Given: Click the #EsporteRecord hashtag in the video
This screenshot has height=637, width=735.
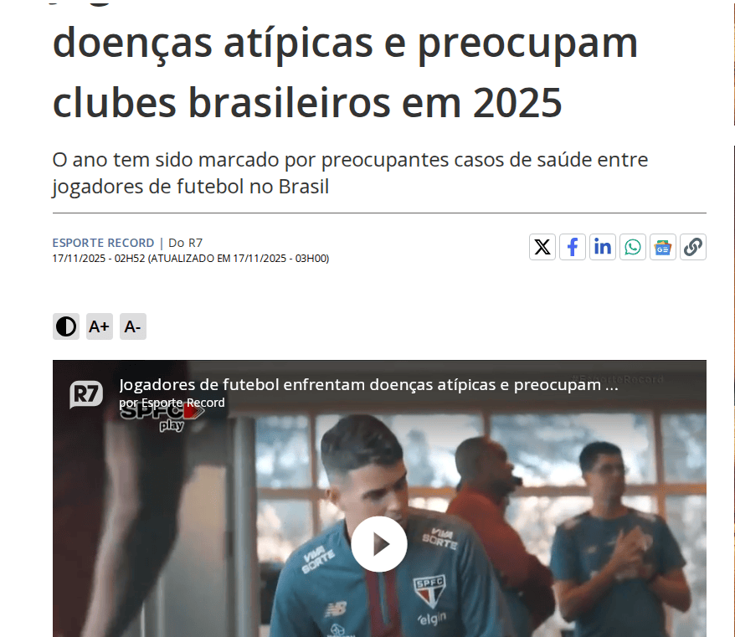Looking at the screenshot, I should pyautogui.click(x=617, y=379).
